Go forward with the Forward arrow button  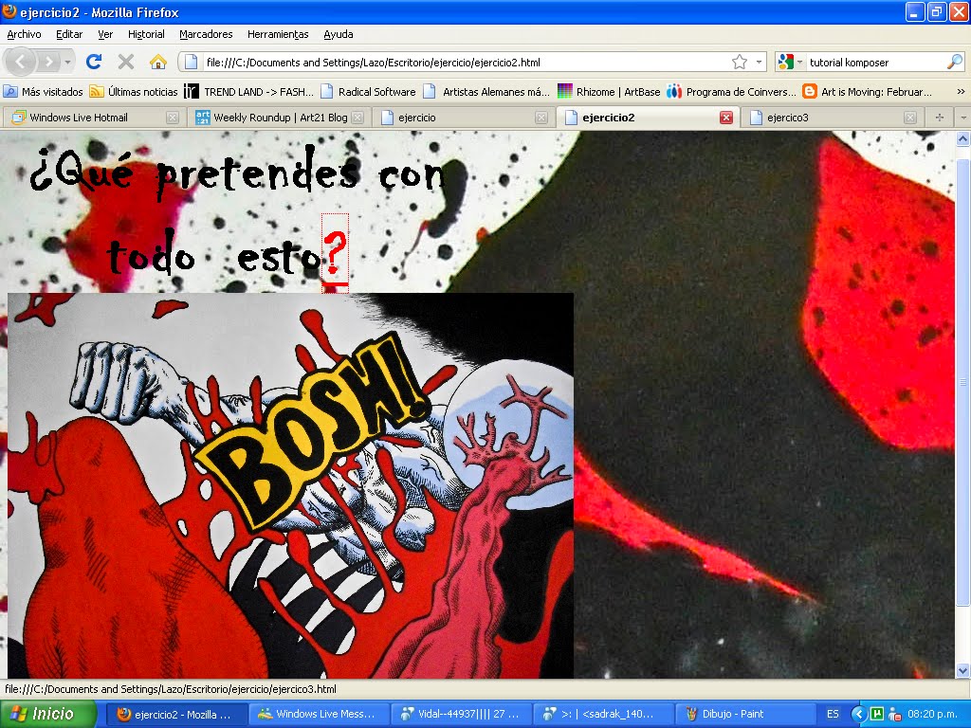click(x=48, y=62)
